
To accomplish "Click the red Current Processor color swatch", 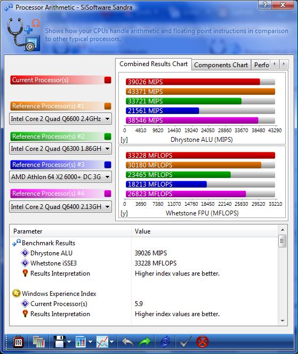I will tap(108, 80).
